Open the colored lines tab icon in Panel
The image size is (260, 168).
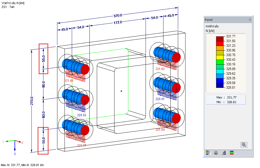click(x=232, y=153)
